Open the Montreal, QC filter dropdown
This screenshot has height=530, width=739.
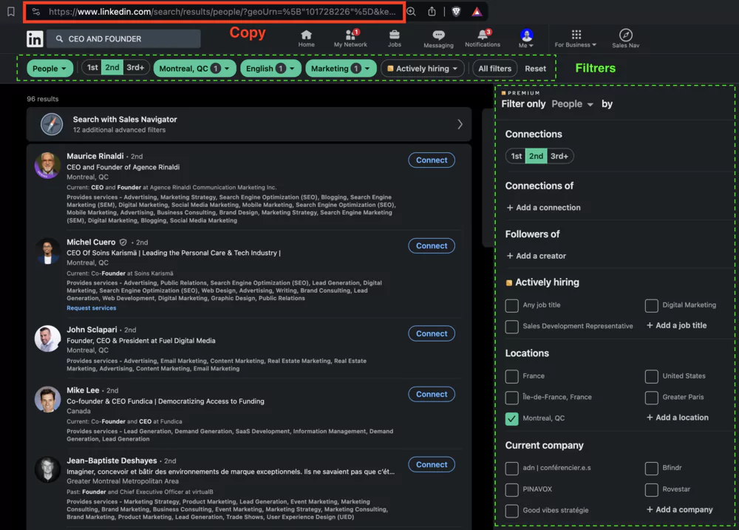pyautogui.click(x=194, y=68)
